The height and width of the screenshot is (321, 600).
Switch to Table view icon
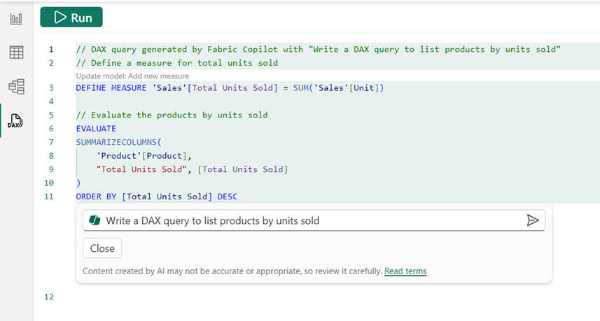coord(16,52)
